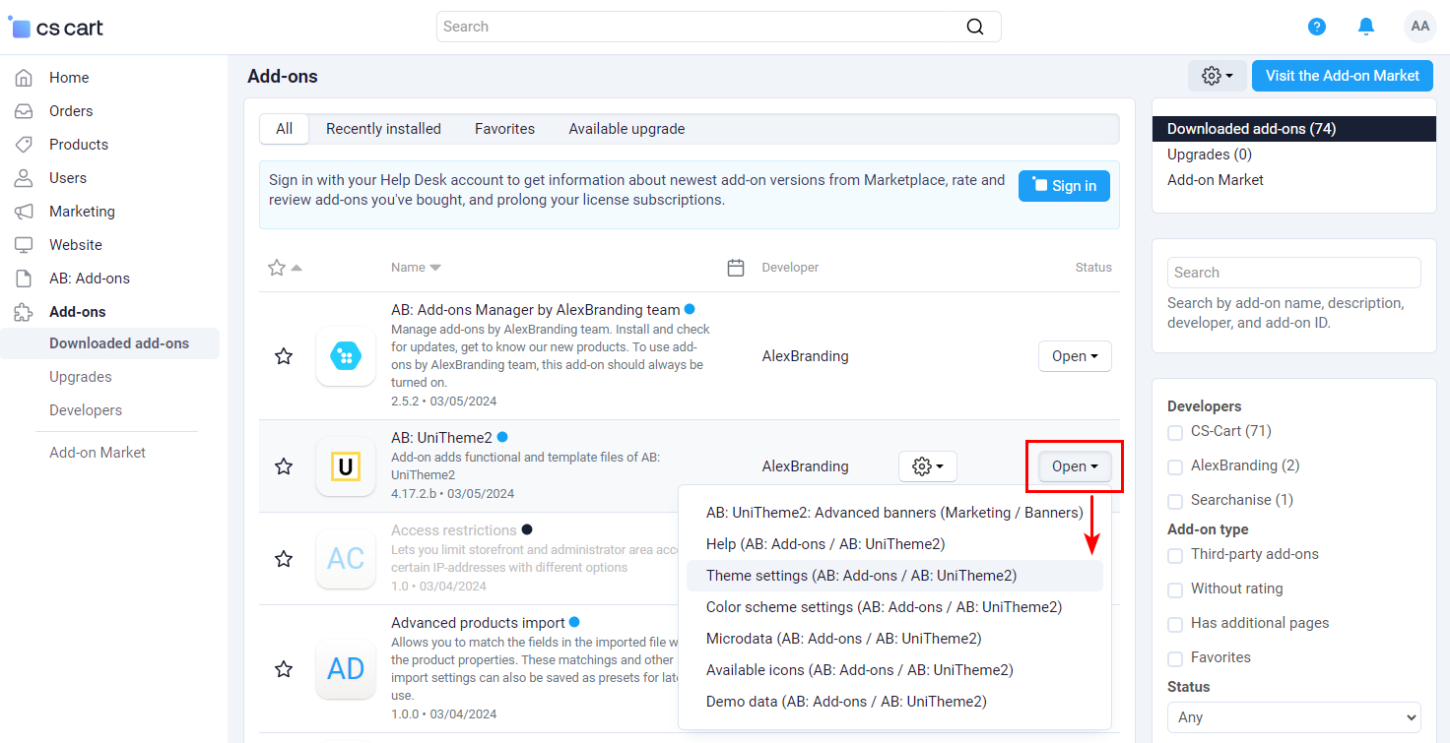This screenshot has width=1450, height=743.
Task: Click the AB: UniTheme2 U logo
Action: 346,466
